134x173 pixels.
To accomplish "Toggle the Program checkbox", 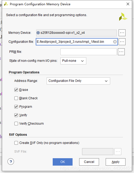I will click(x=16, y=107).
